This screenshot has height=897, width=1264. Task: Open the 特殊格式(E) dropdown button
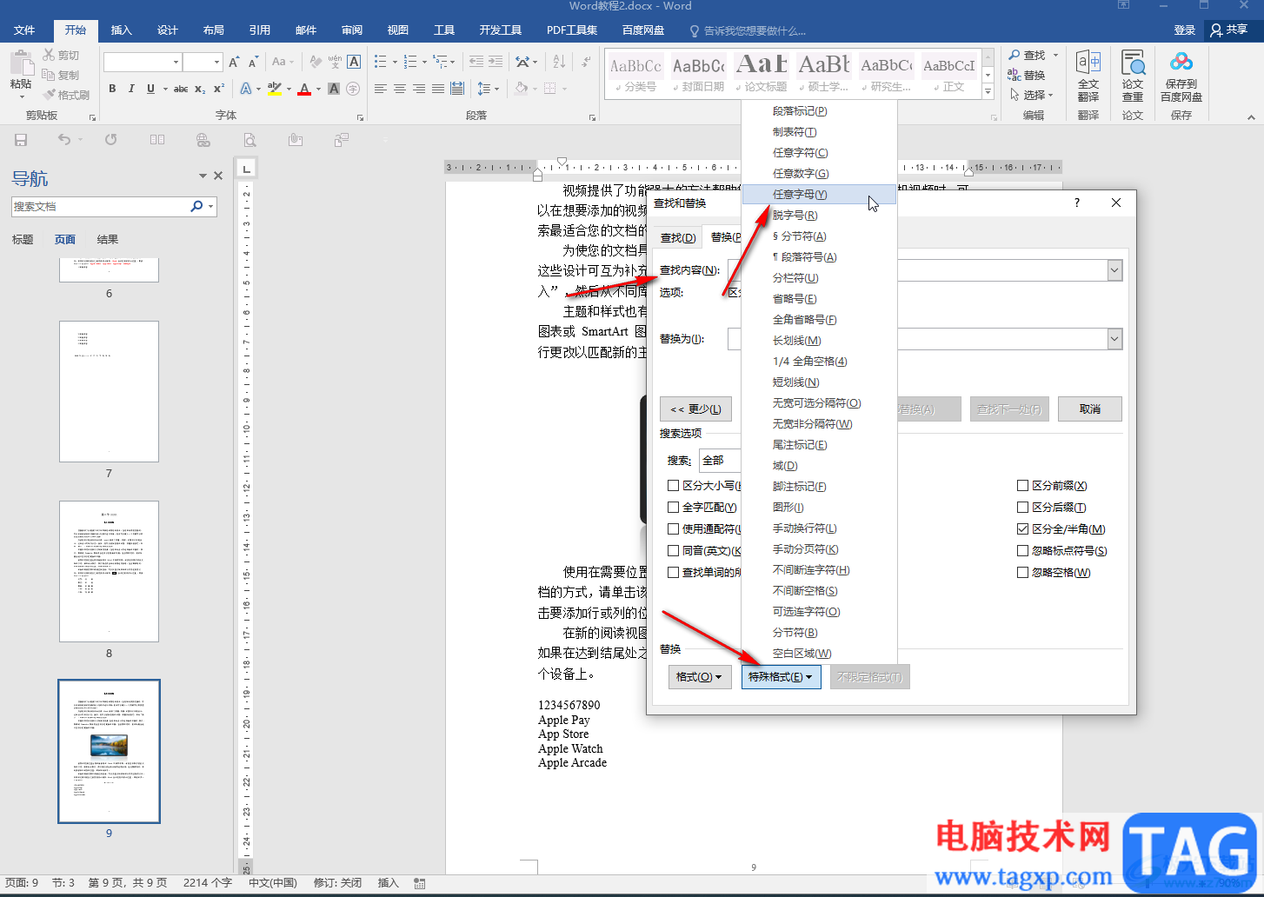tap(781, 677)
